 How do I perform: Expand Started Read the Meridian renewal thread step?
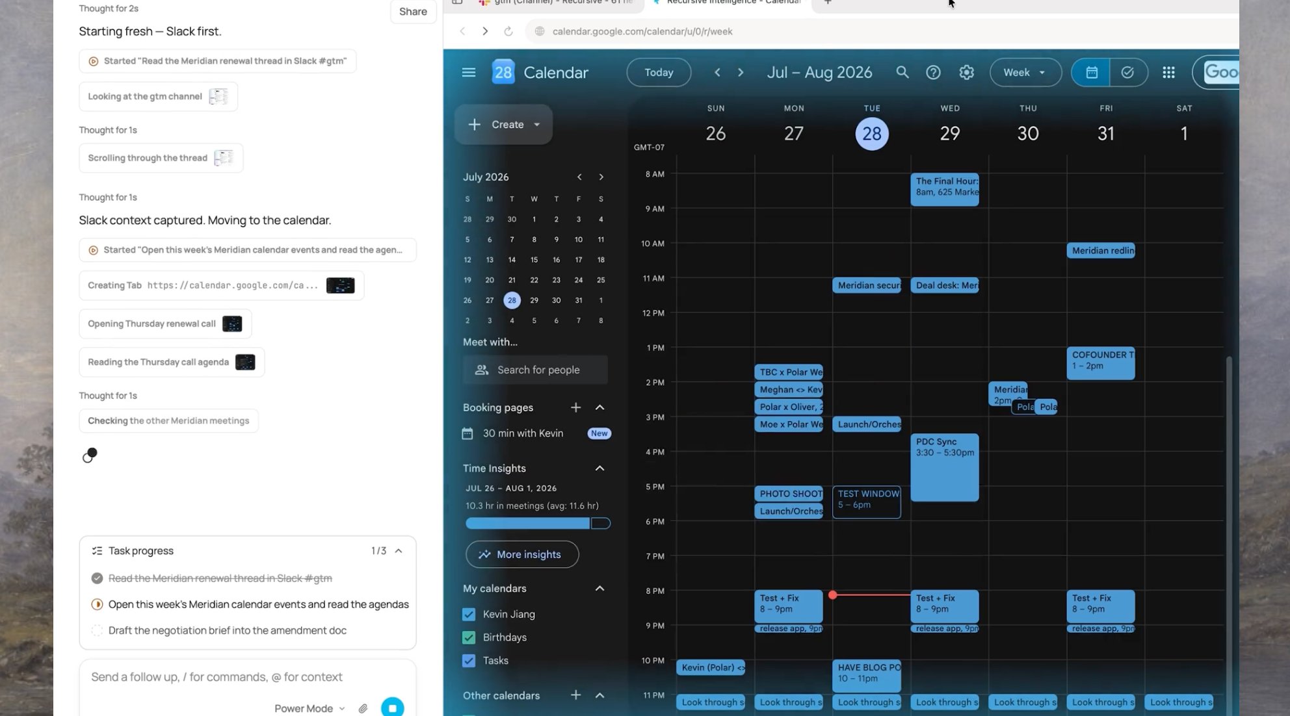pyautogui.click(x=218, y=61)
